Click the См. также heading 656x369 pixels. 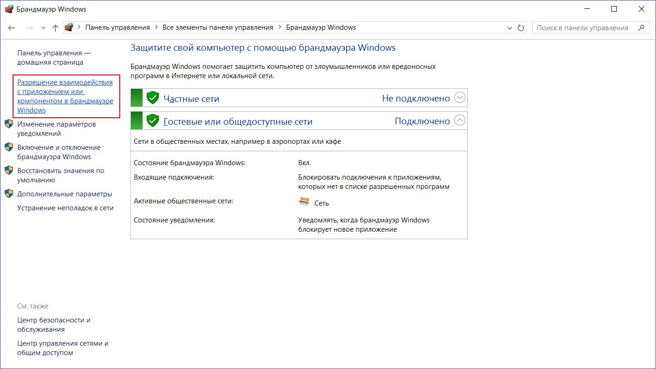click(33, 306)
